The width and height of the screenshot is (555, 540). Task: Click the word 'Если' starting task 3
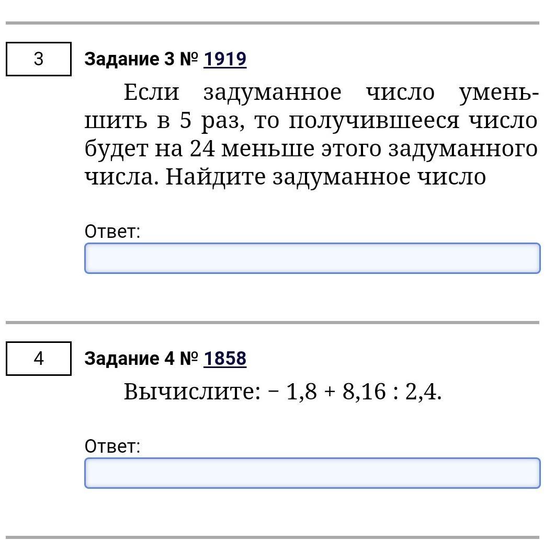coord(152,93)
